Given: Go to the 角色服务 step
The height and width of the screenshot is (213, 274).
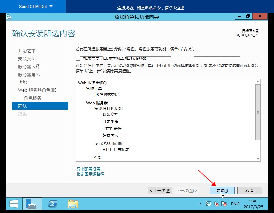Looking at the screenshot, I should tap(33, 98).
